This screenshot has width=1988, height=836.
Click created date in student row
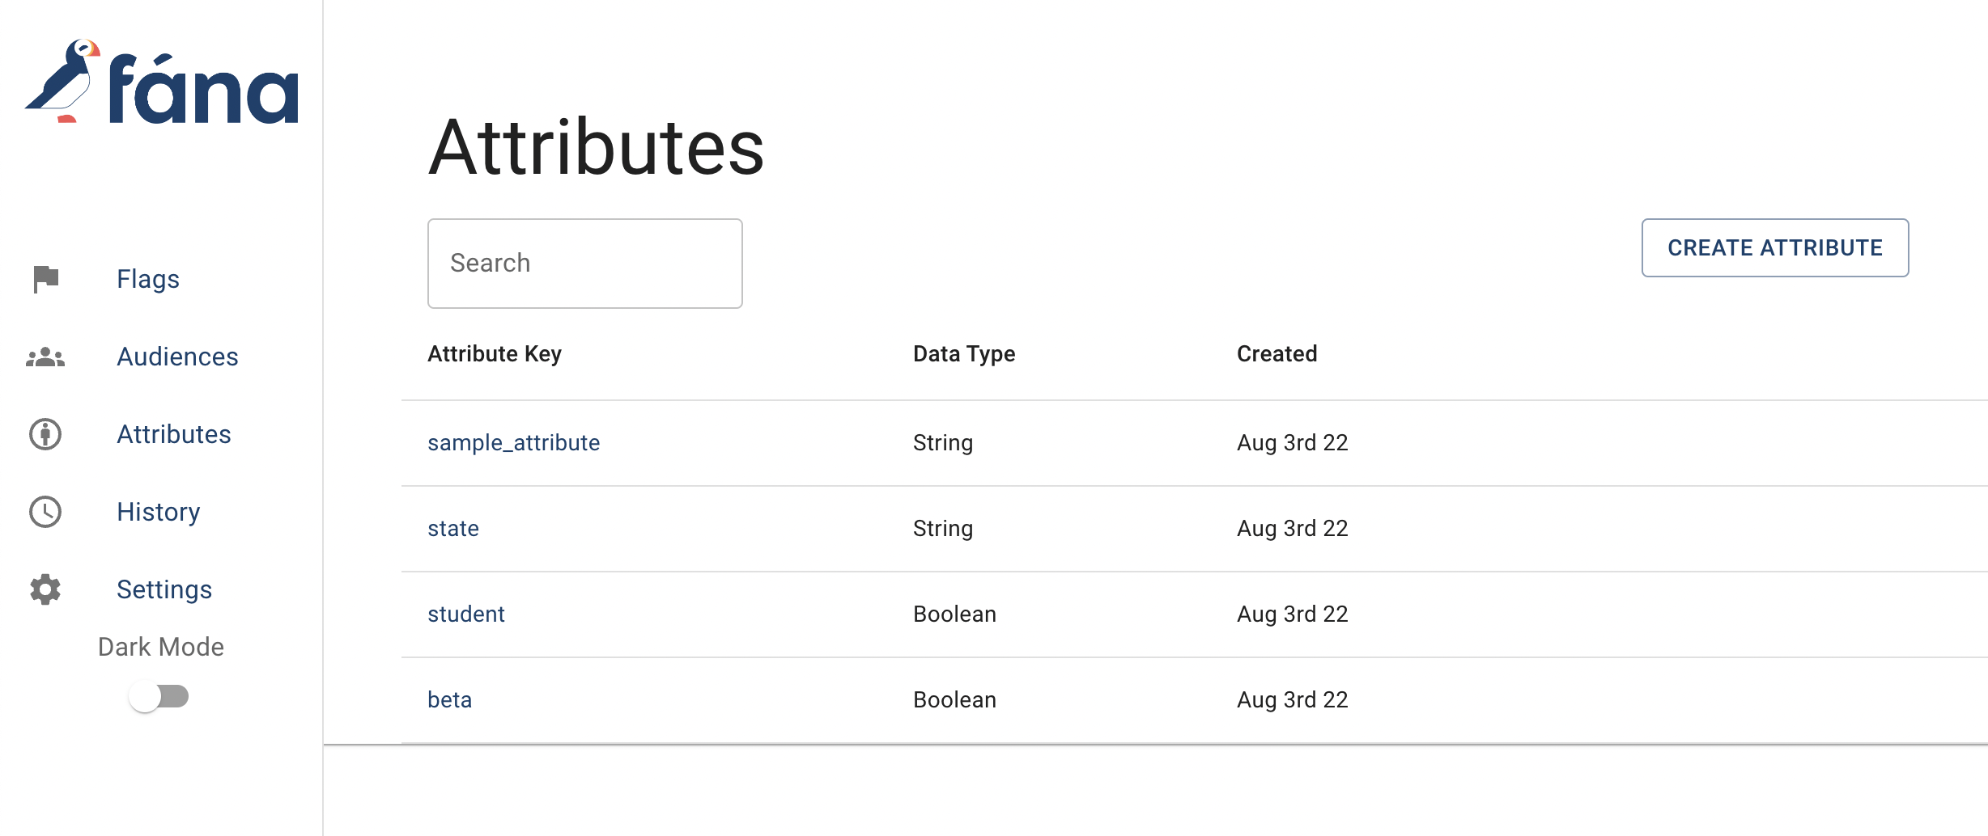pos(1293,614)
